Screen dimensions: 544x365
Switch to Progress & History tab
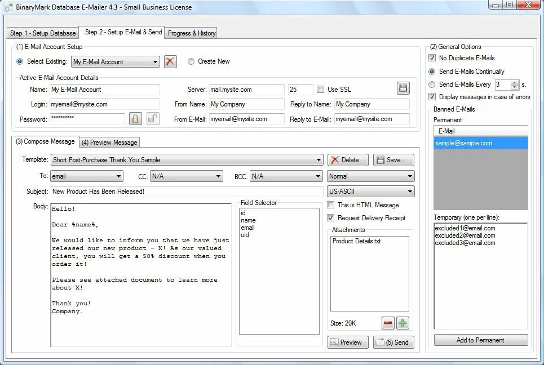click(x=192, y=33)
